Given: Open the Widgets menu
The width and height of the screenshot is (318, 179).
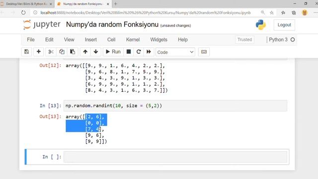Looking at the screenshot, I should (x=159, y=40).
